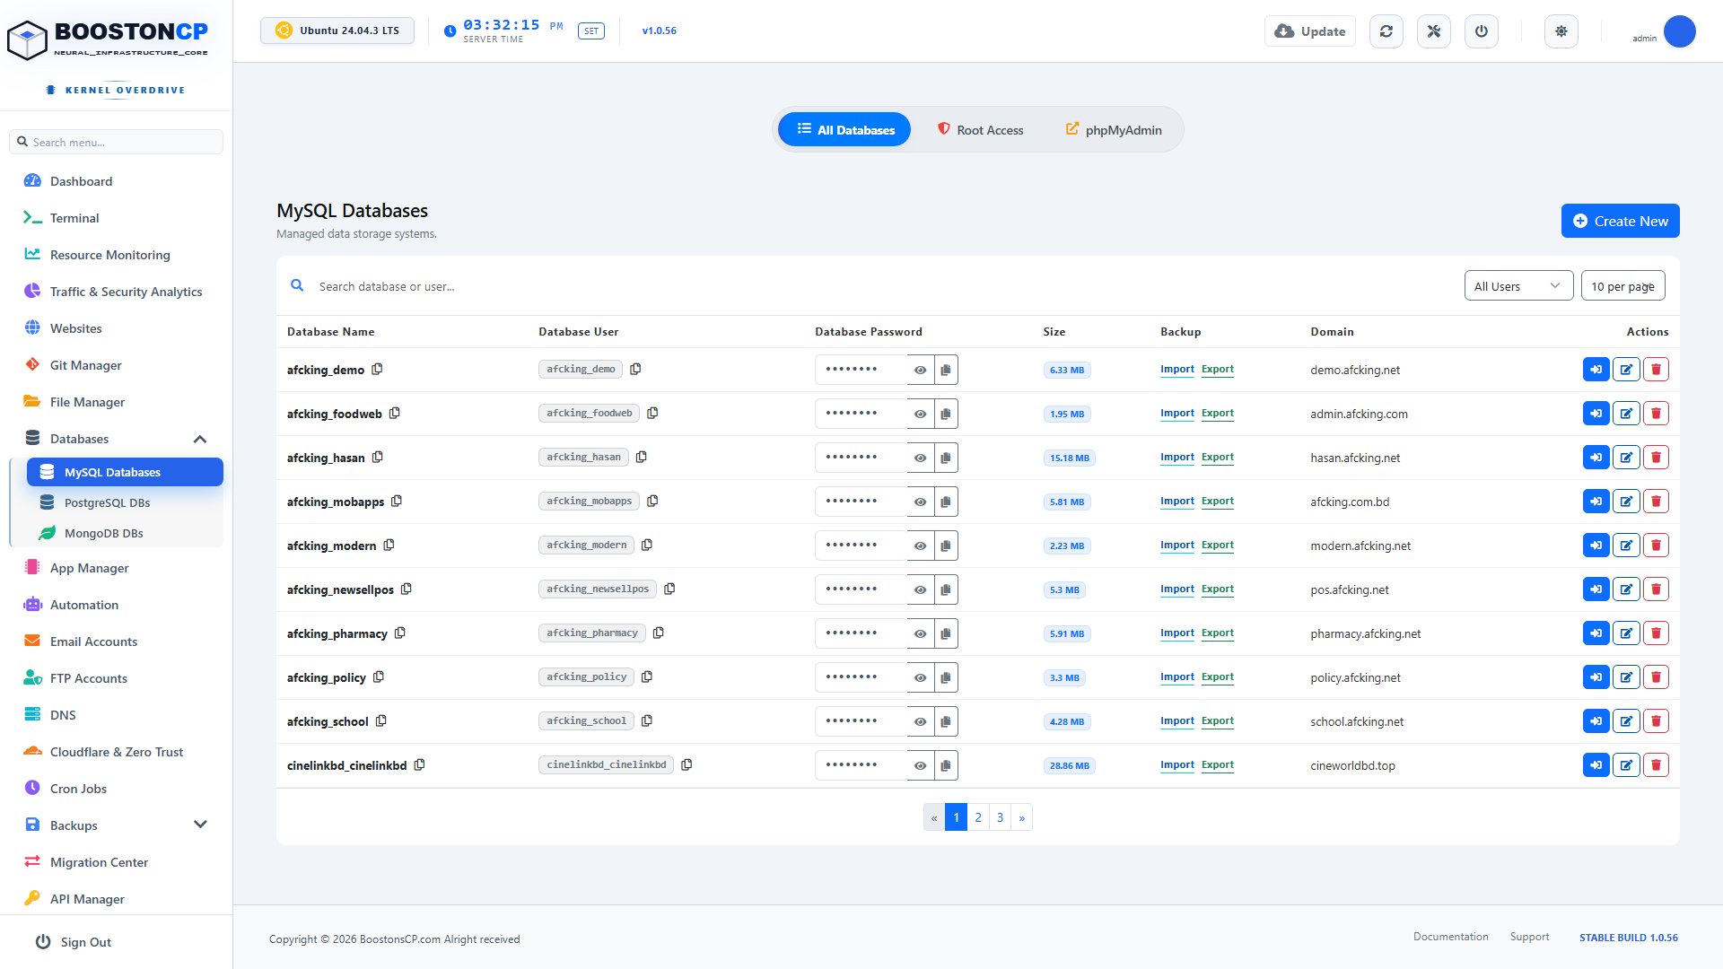
Task: Click the power icon in header
Action: [x=1482, y=31]
